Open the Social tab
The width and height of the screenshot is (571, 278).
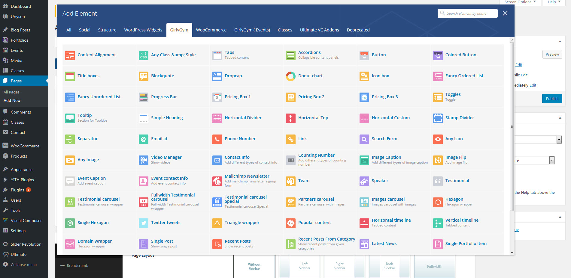click(84, 30)
